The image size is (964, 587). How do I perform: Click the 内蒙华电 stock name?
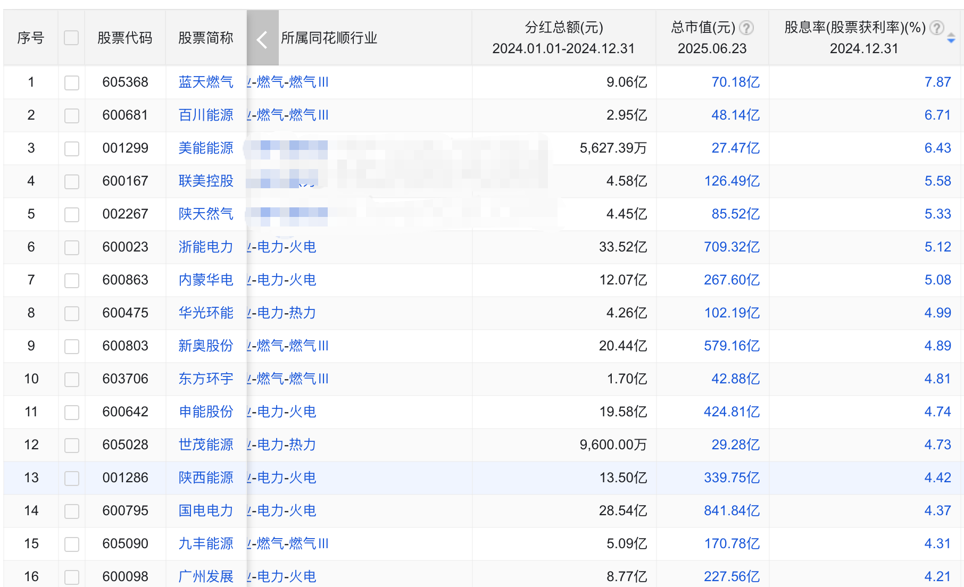pos(206,280)
